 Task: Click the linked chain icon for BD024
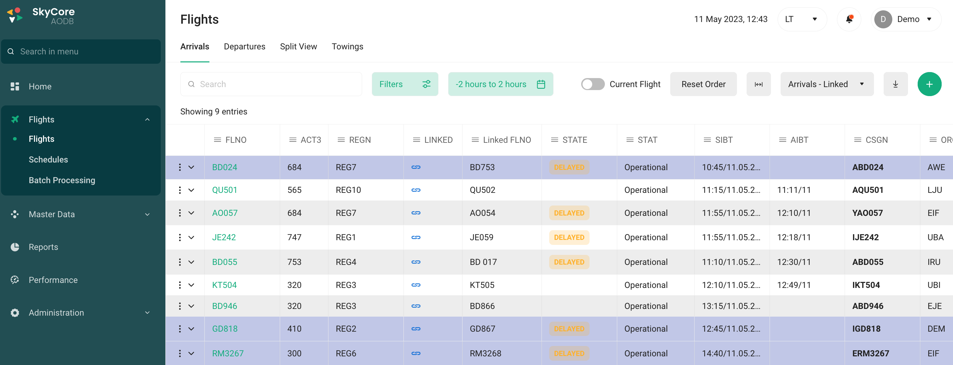416,167
